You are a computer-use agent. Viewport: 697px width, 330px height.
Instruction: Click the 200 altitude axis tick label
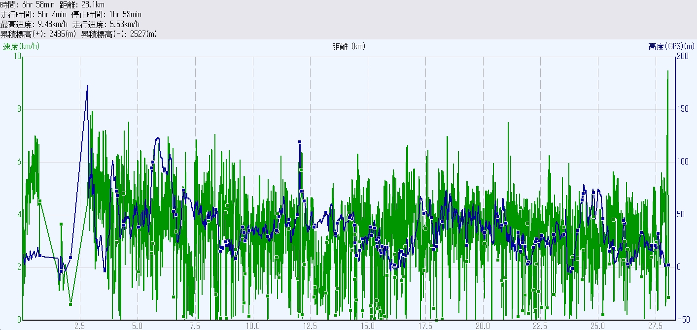tap(683, 56)
